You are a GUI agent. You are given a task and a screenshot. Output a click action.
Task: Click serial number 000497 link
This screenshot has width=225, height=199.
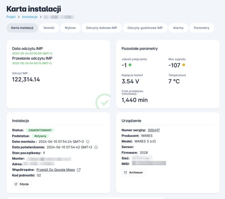click(x=154, y=130)
